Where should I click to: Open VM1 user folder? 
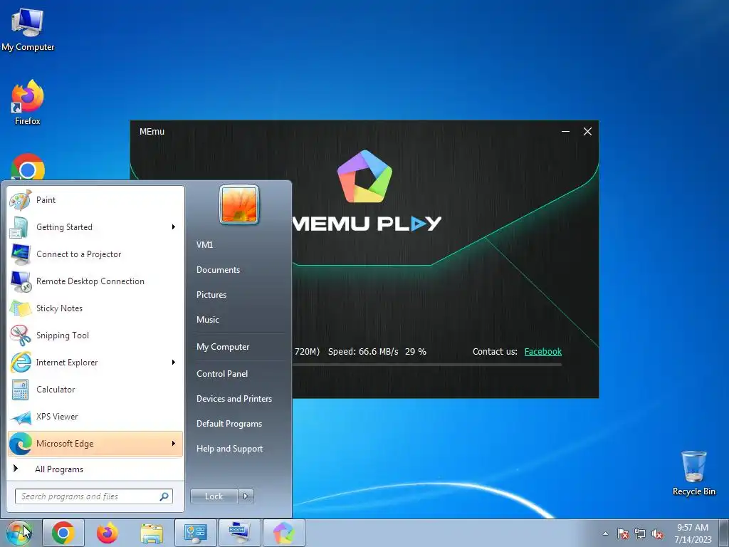[204, 245]
